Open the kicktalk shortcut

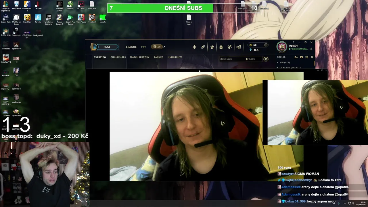[x=103, y=19]
